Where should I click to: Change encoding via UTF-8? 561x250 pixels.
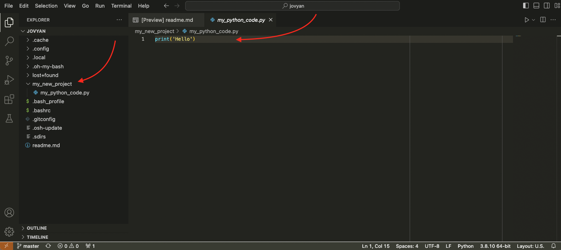(432, 246)
